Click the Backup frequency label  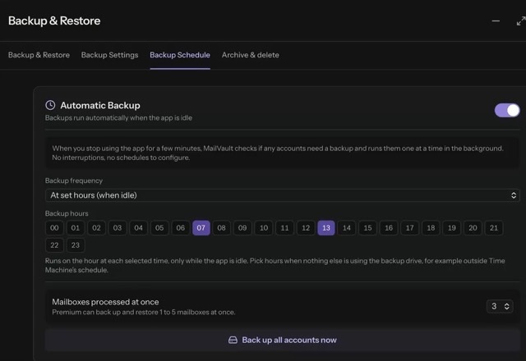[74, 180]
